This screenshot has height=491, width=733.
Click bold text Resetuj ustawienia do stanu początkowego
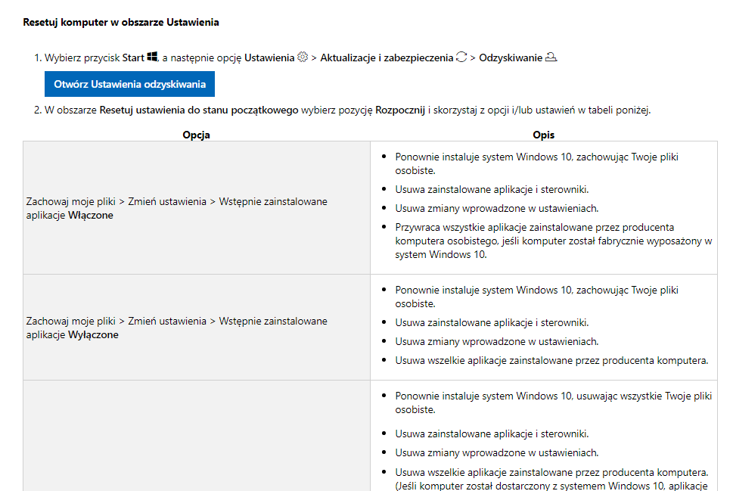pos(199,110)
